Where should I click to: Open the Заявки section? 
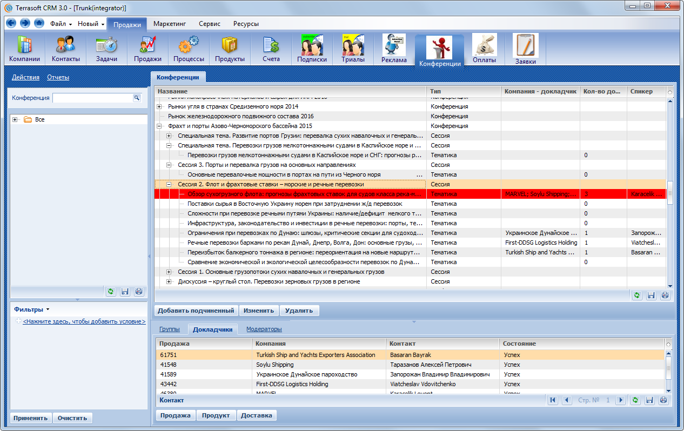coord(525,50)
